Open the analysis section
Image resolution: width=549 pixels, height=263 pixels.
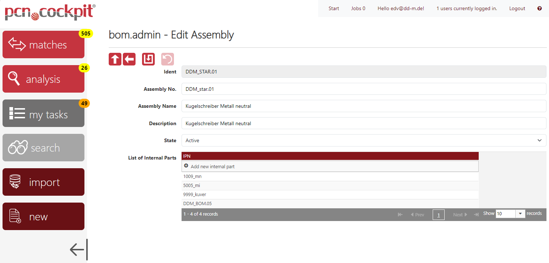click(43, 79)
